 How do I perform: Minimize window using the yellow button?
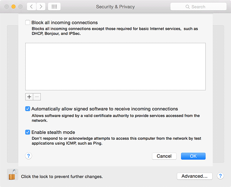point(13,7)
